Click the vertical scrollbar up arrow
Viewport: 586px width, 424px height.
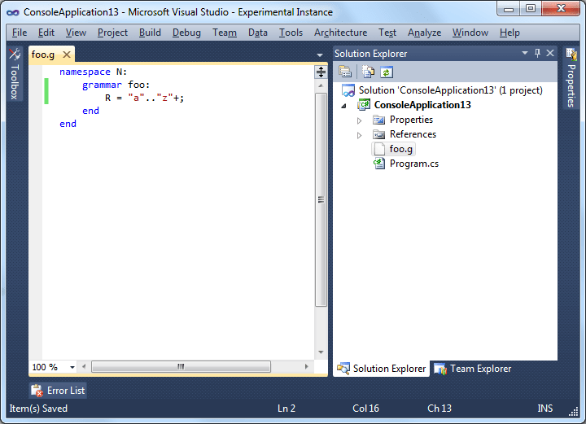coord(321,85)
